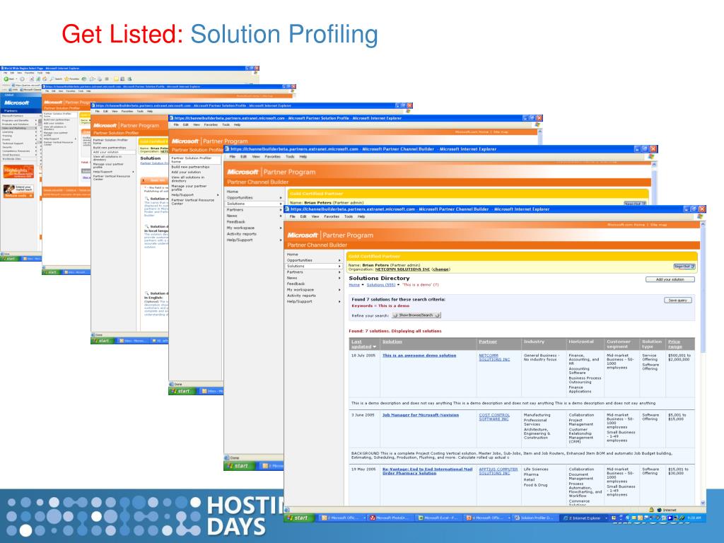Image resolution: width=724 pixels, height=543 pixels.
Task: Click the change organization link
Action: [440, 269]
